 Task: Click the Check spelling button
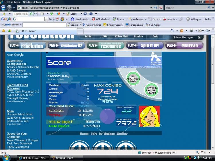[118, 19]
